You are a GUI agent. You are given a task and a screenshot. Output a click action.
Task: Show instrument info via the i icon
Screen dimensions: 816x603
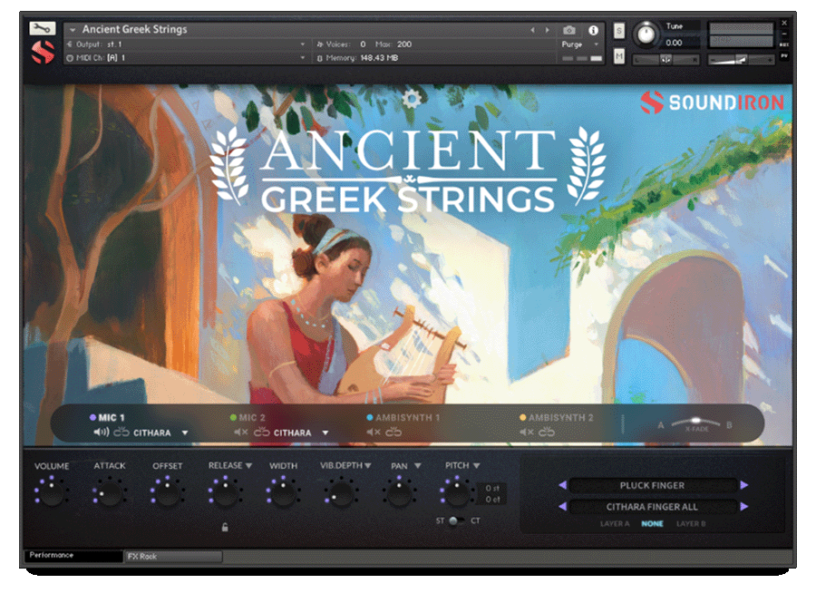[593, 30]
